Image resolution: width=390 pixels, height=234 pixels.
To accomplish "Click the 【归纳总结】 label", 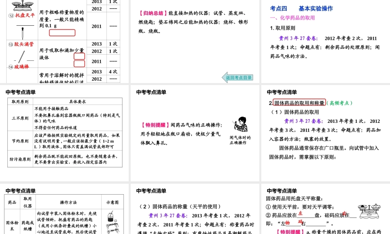I will [x=153, y=13].
